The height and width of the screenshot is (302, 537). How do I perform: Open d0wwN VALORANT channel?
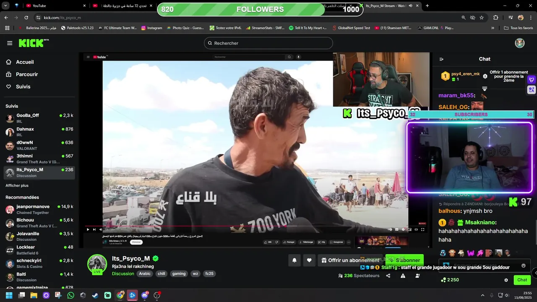tap(39, 146)
